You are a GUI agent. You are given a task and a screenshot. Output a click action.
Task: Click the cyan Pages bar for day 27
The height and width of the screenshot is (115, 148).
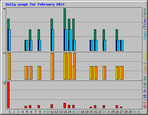(x=122, y=45)
